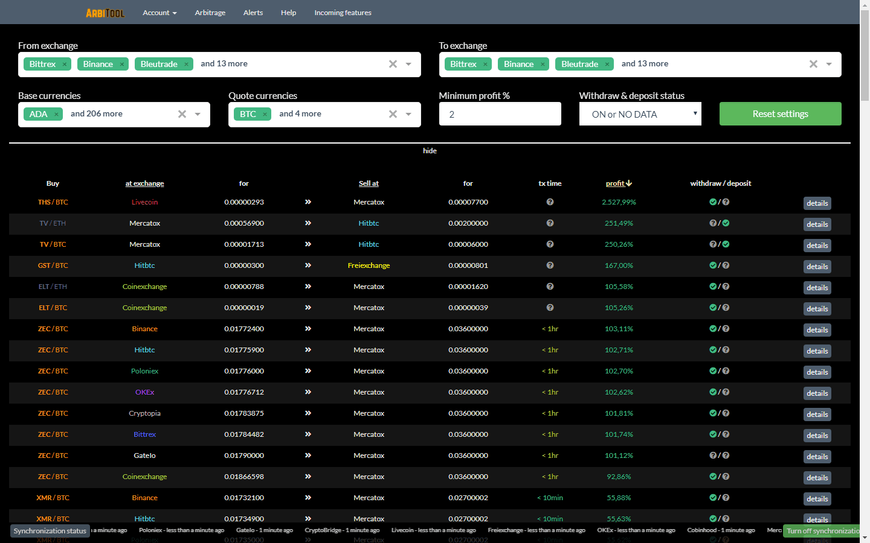Open details for TV/ETH Mercatox row
Image resolution: width=870 pixels, height=543 pixels.
point(817,224)
